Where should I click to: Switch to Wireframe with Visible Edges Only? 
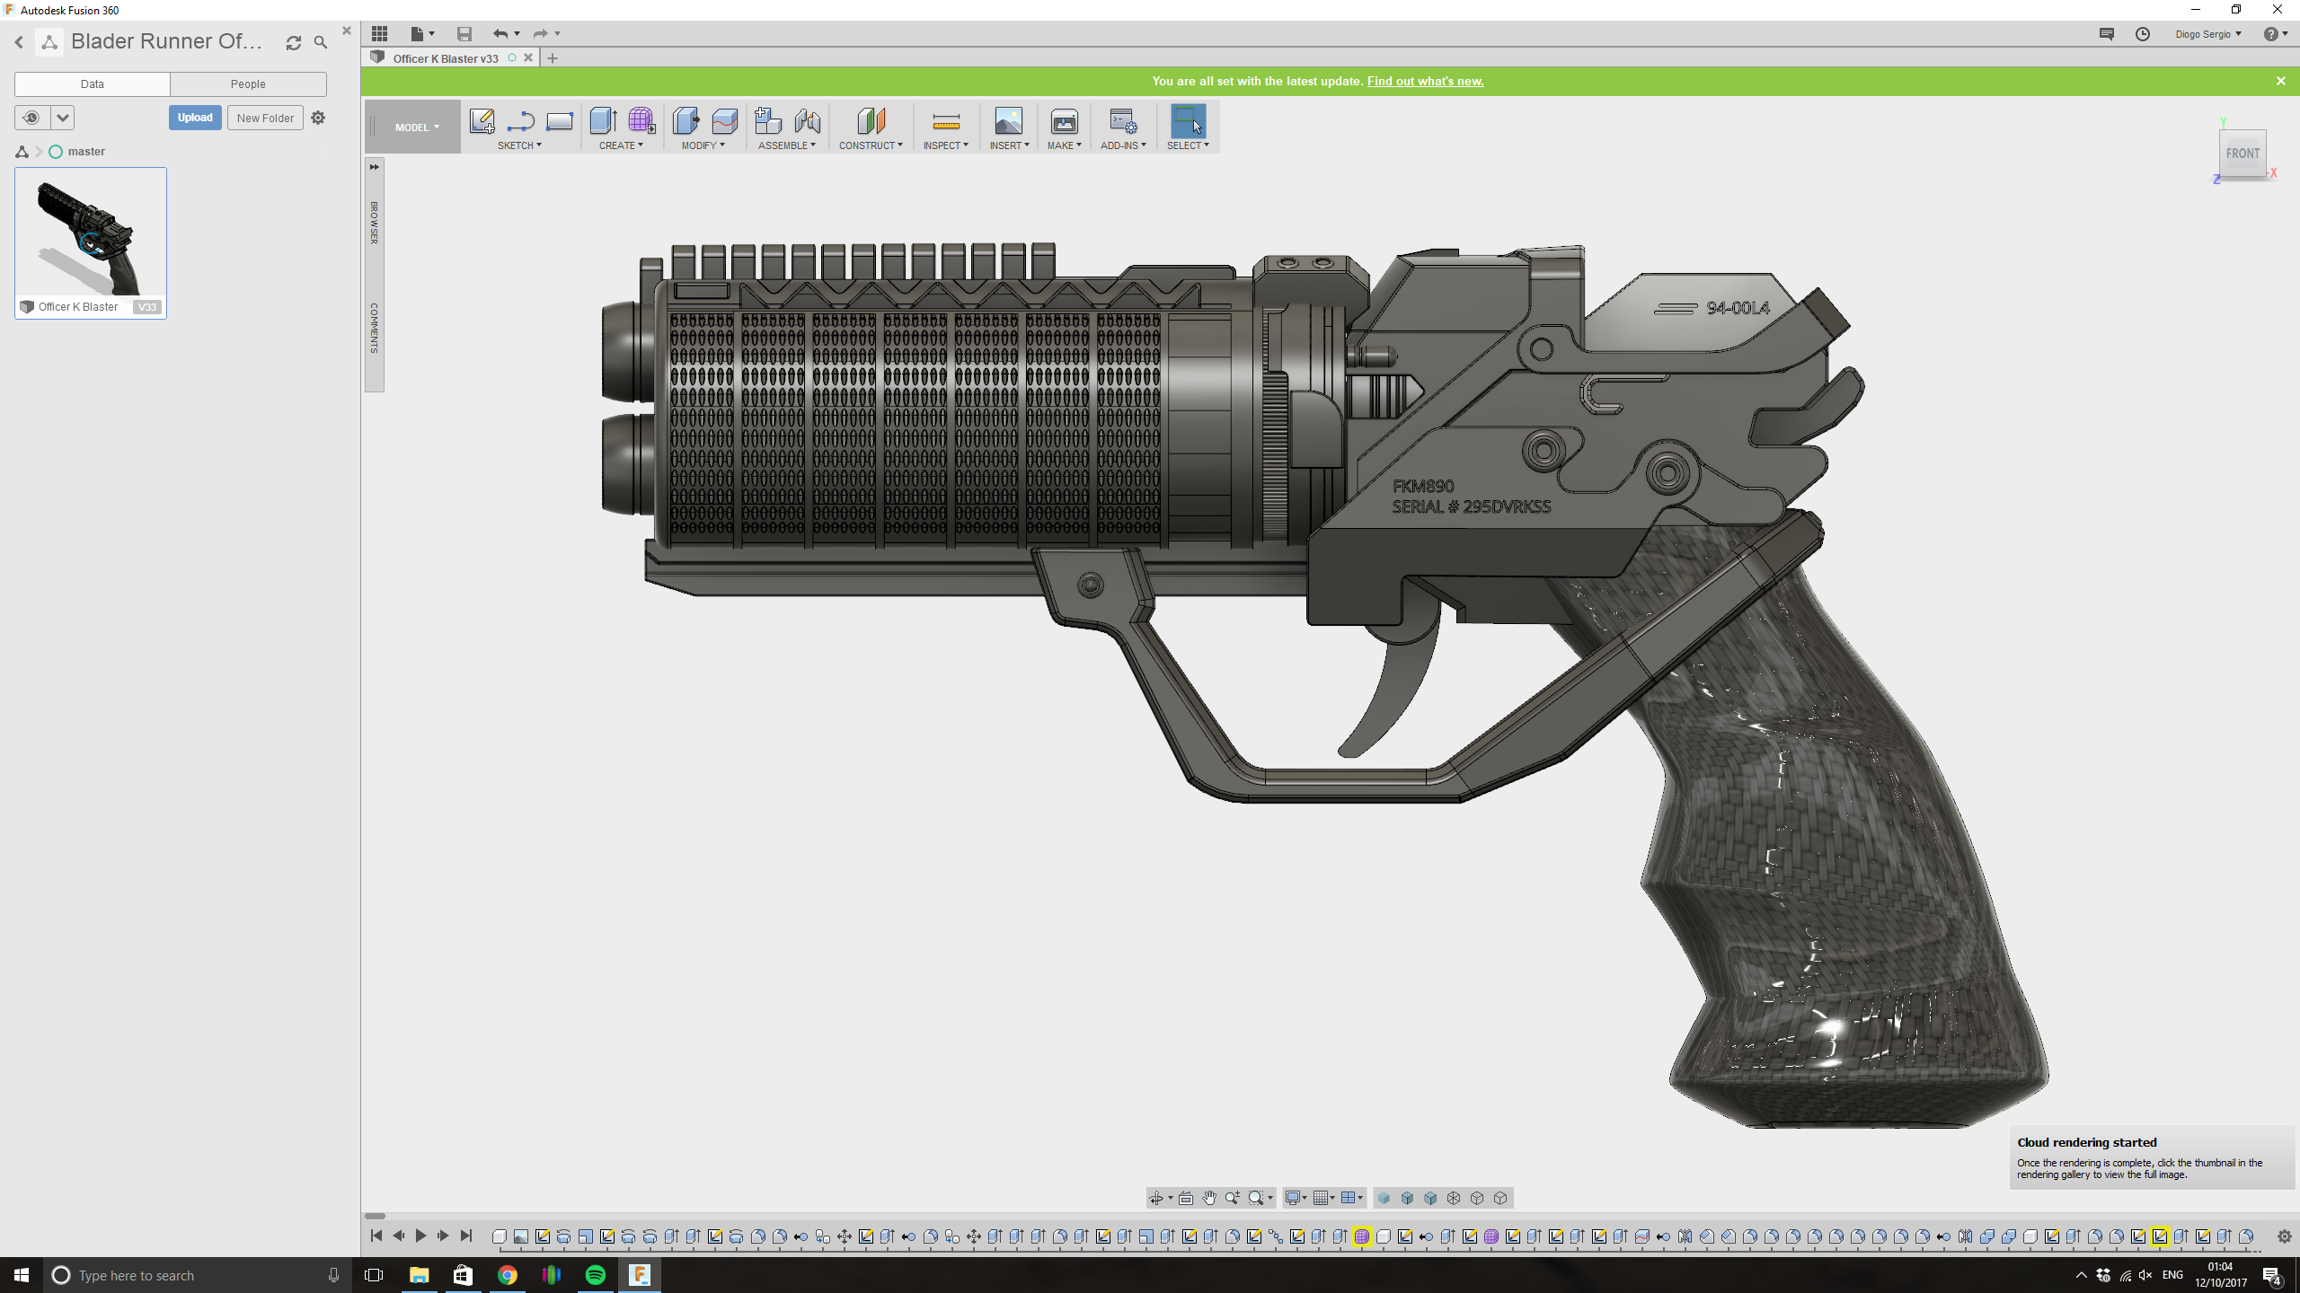pyautogui.click(x=1500, y=1198)
